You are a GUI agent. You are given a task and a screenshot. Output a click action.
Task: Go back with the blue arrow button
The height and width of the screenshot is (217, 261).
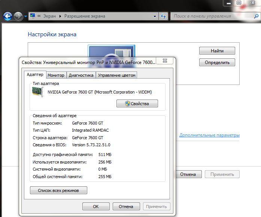(7, 16)
